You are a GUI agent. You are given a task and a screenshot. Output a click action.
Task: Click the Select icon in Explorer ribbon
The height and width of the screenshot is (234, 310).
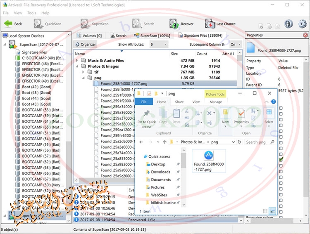coord(269,112)
